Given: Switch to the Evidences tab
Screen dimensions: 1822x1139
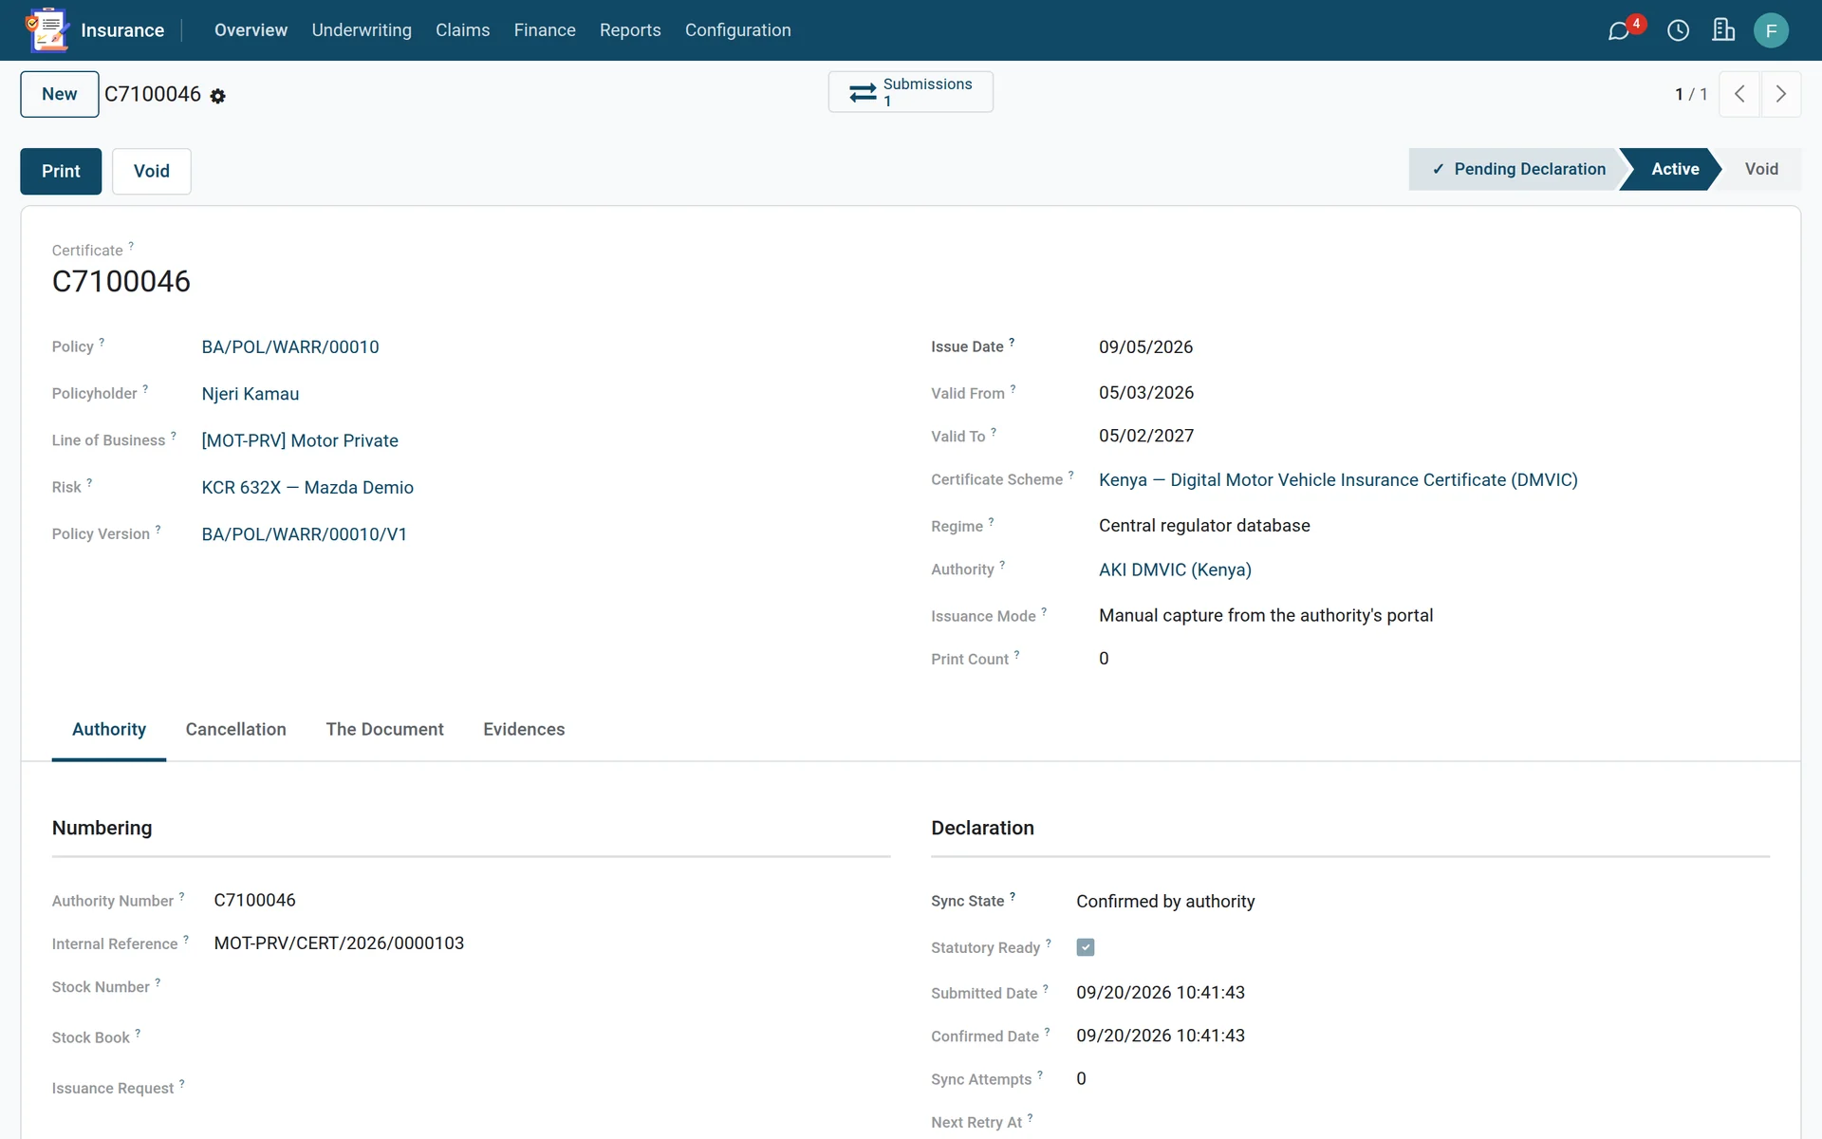Looking at the screenshot, I should [524, 729].
